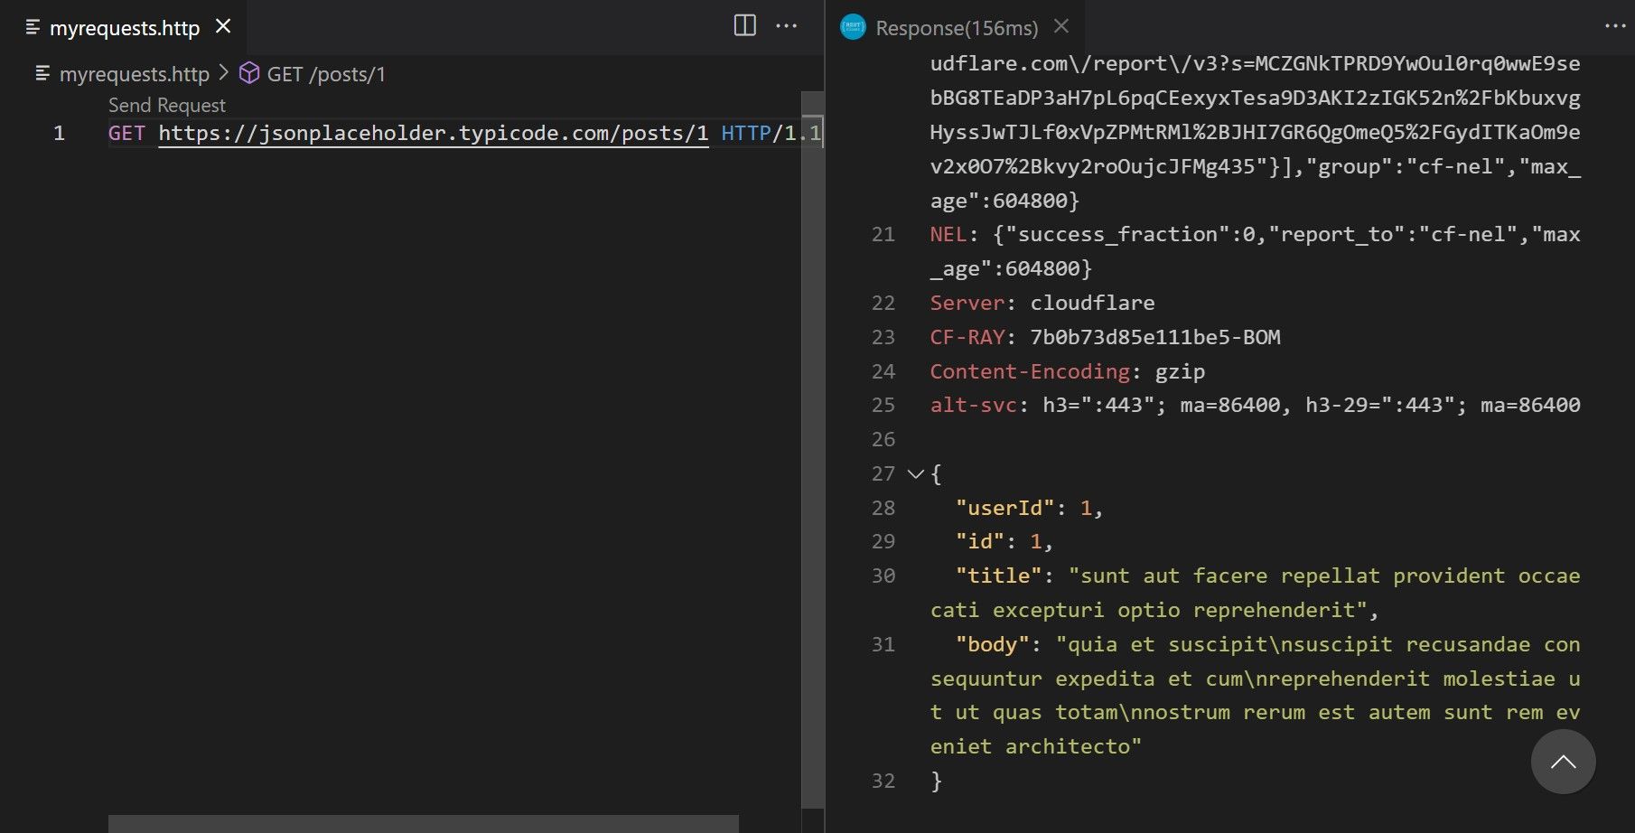Open the editor more actions ellipsis menu
Image resolution: width=1635 pixels, height=833 pixels.
pos(787,25)
